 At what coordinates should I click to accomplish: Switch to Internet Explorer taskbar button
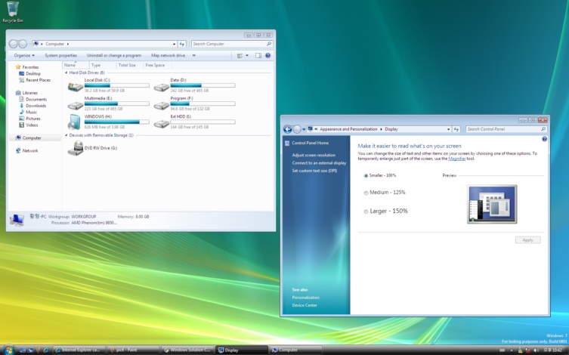click(79, 350)
